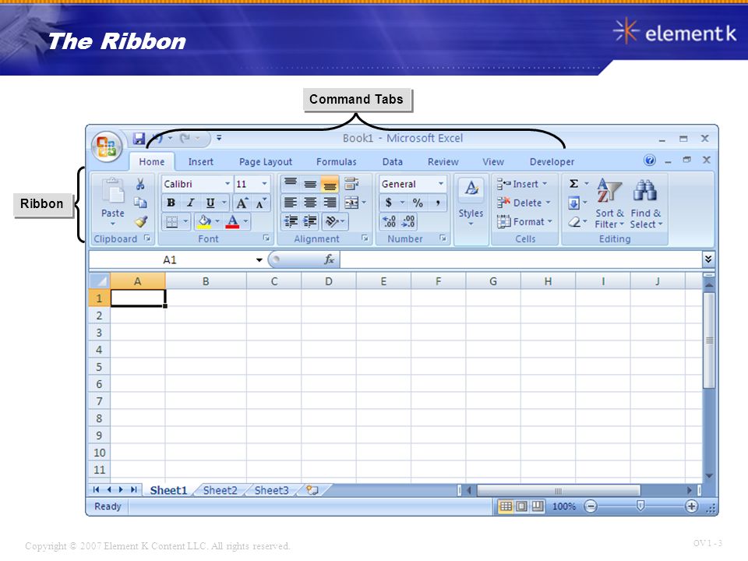Viewport: 748px width, 561px height.
Task: Toggle Underline formatting
Action: pos(210,203)
